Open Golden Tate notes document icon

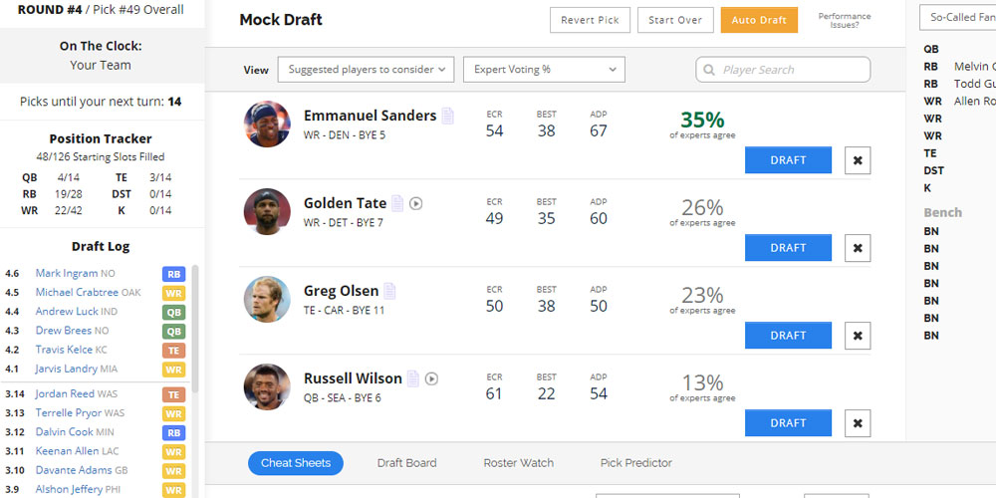tap(397, 203)
